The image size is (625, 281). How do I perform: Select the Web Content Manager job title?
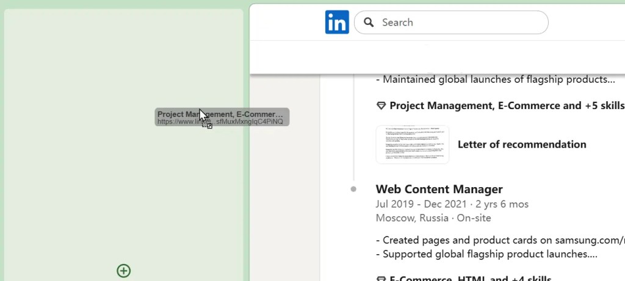[439, 189]
